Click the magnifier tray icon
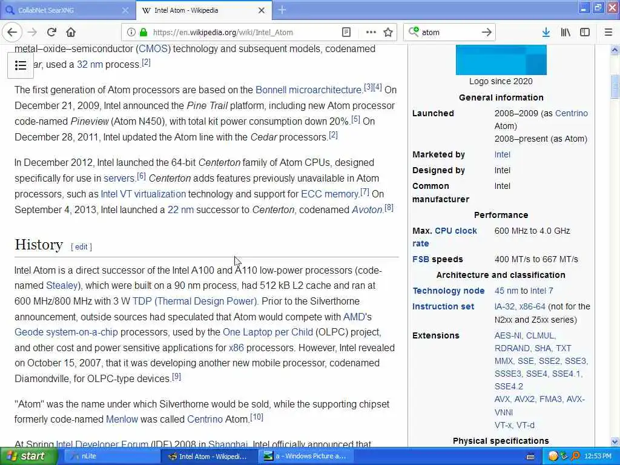Viewport: 620px width, 465px height. pyautogui.click(x=576, y=457)
